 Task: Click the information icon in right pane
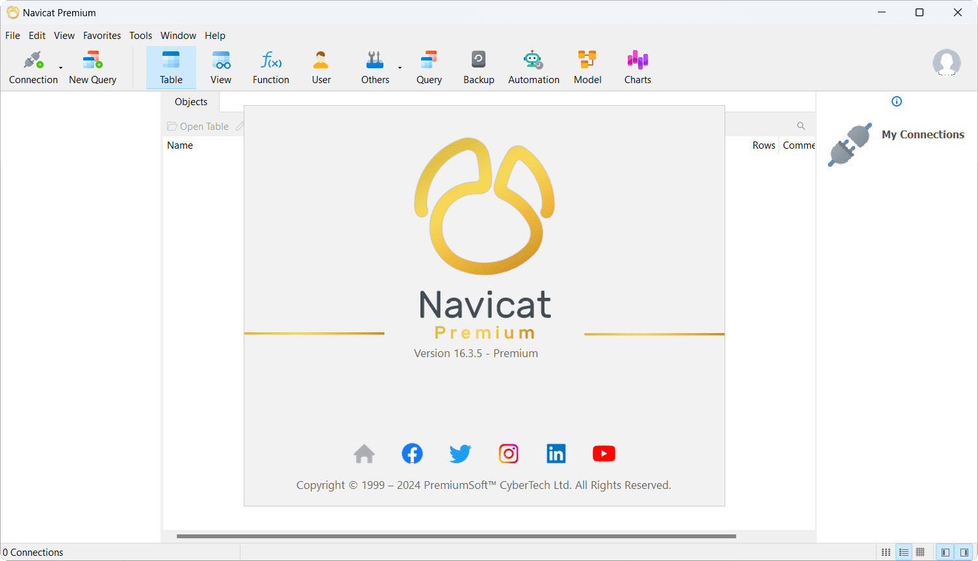click(x=897, y=101)
